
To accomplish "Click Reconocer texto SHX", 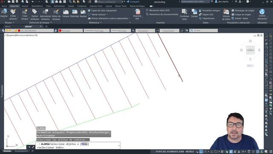I will tap(157, 10).
